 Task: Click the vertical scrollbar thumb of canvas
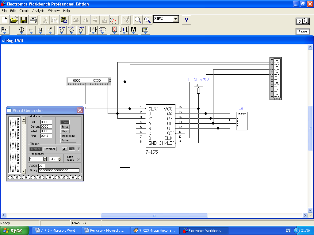click(310, 128)
